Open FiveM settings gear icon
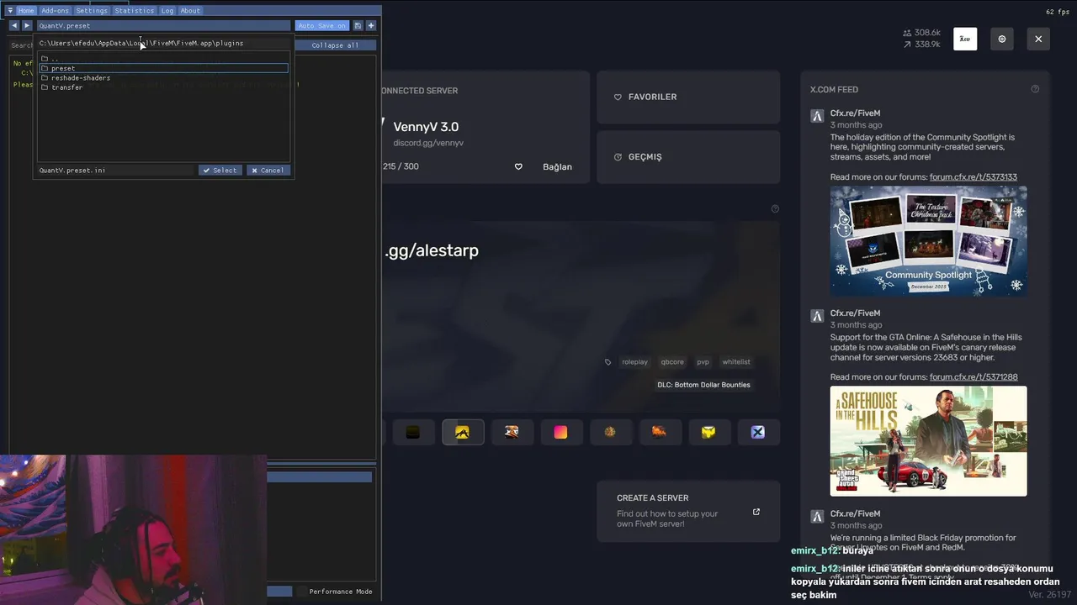This screenshot has height=605, width=1077. 1001,39
